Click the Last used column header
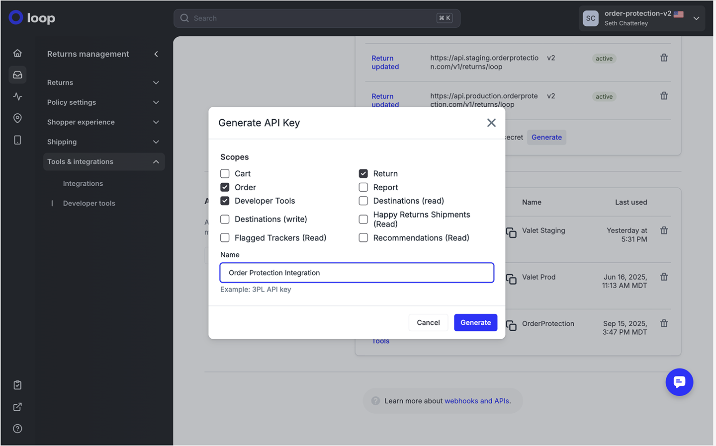Screen dimensions: 716x446 point(631,202)
